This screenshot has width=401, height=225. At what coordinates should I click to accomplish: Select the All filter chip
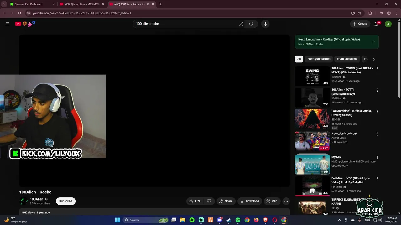(x=299, y=59)
